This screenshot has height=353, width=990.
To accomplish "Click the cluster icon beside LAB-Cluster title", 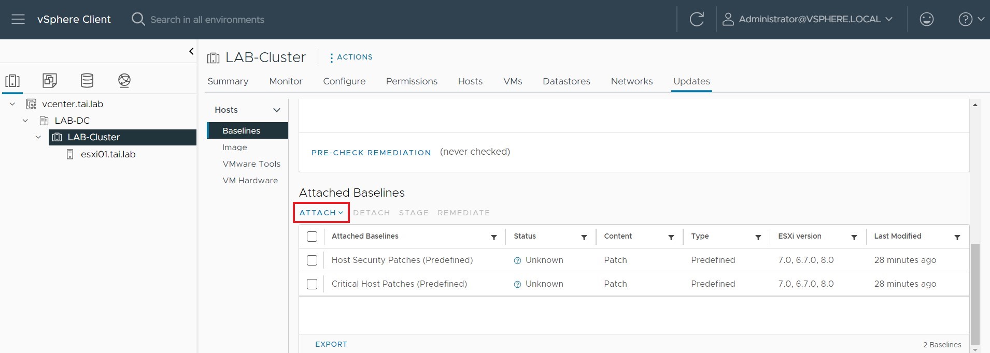I will click(213, 58).
